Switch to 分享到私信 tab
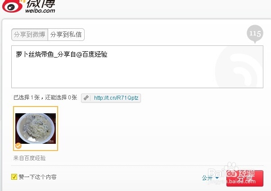This screenshot has height=191, width=271. [x=66, y=35]
